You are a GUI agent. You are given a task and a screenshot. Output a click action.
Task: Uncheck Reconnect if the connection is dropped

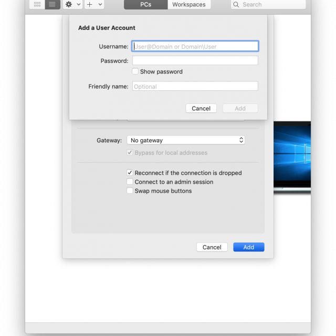(x=130, y=173)
